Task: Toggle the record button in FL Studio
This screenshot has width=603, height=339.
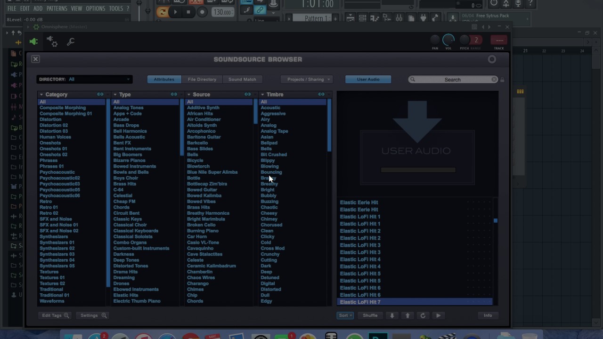Action: (202, 12)
